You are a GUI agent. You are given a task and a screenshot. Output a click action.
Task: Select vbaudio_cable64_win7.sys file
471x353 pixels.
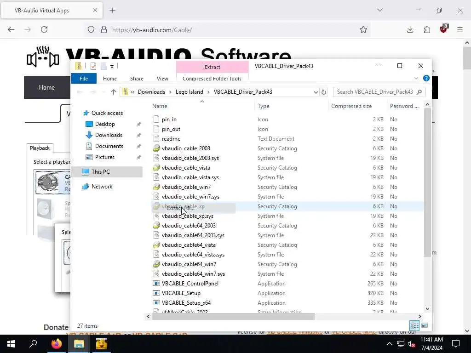(x=193, y=274)
